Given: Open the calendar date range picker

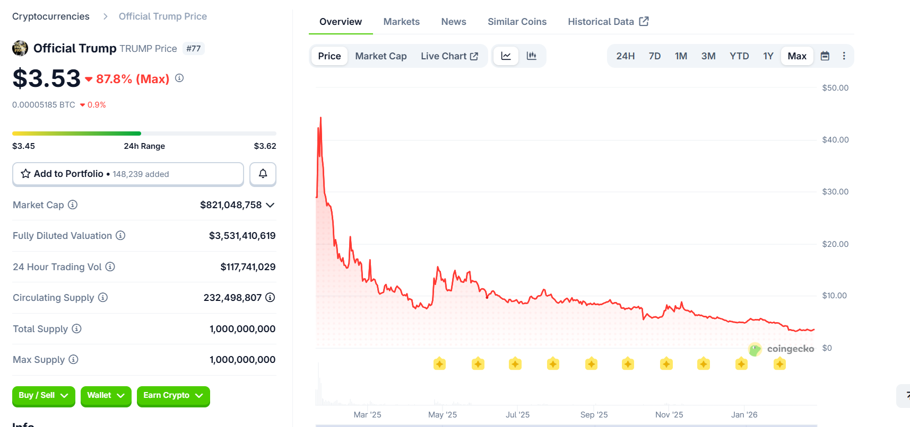Looking at the screenshot, I should 825,56.
